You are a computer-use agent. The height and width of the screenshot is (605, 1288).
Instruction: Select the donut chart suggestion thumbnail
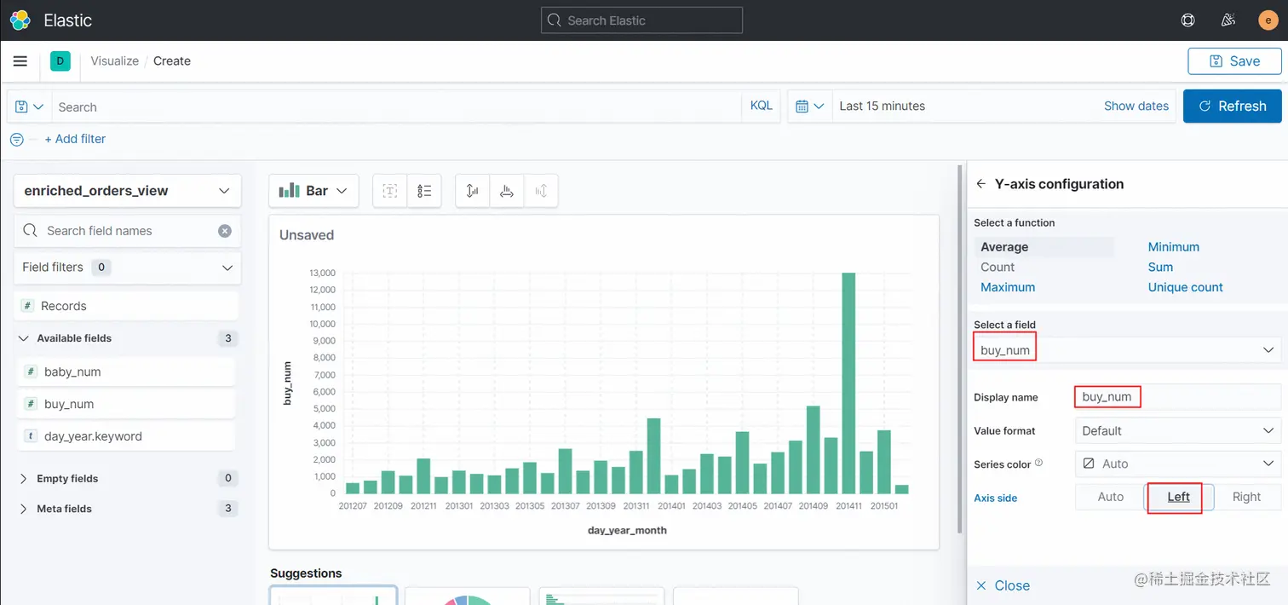tap(467, 596)
